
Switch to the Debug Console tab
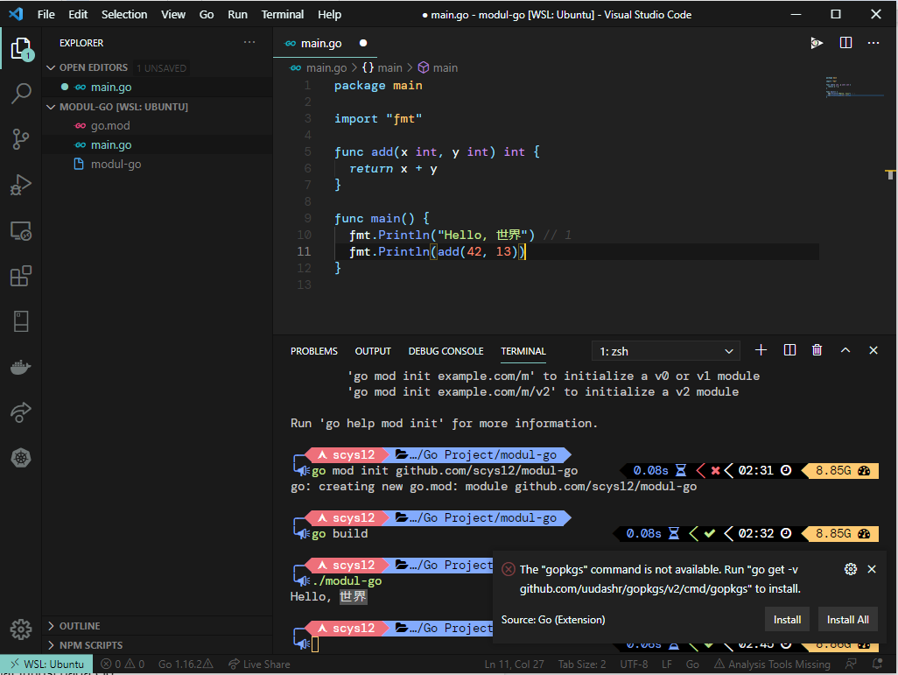(445, 351)
